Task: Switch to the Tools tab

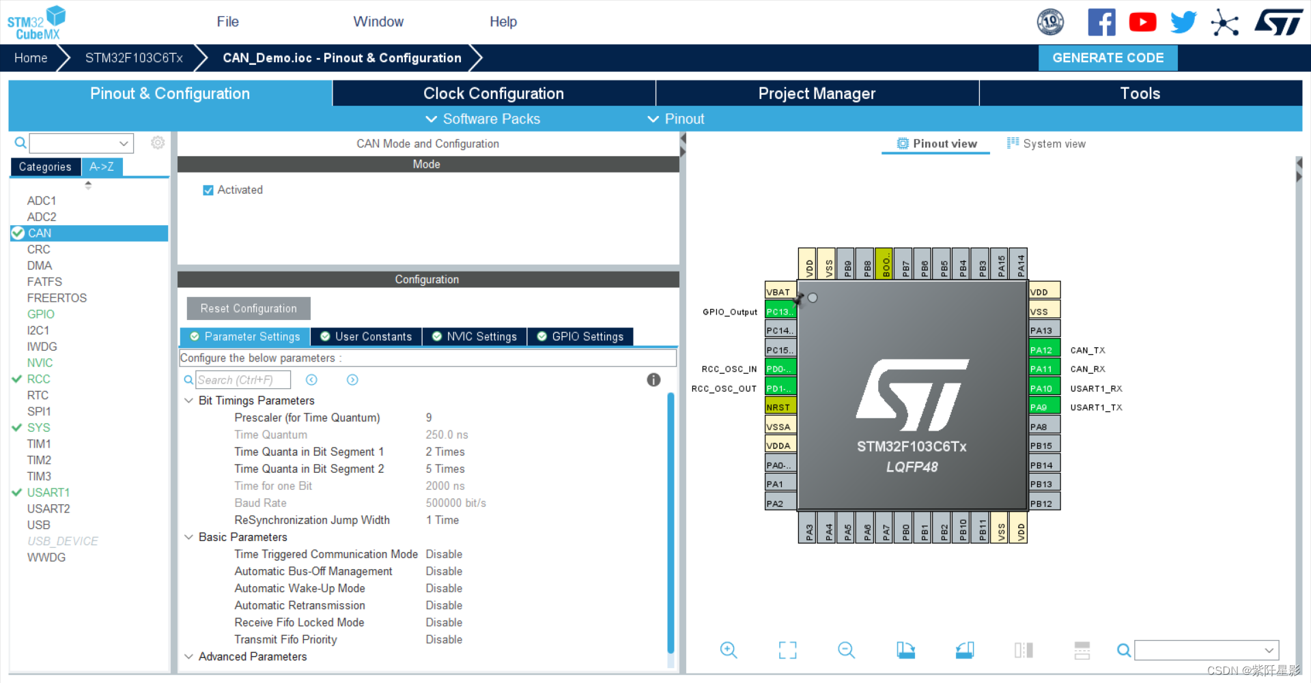Action: pyautogui.click(x=1140, y=93)
